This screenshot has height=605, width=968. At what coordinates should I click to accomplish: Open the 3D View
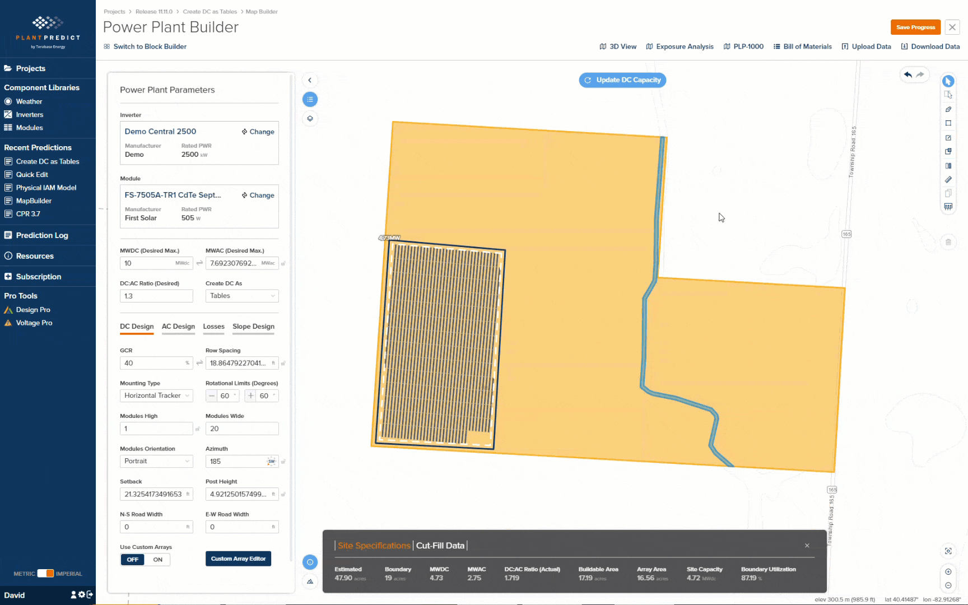(x=618, y=46)
